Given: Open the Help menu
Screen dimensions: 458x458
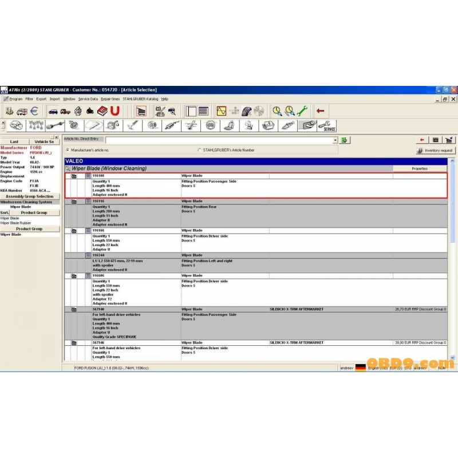Looking at the screenshot, I should pyautogui.click(x=164, y=99).
